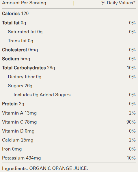Select the Trans fat 0g line

pos(20,41)
